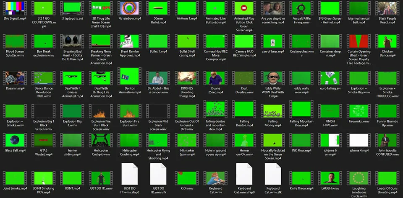
Task: Pick the Falling Money.mp4 video
Action: tap(272, 111)
